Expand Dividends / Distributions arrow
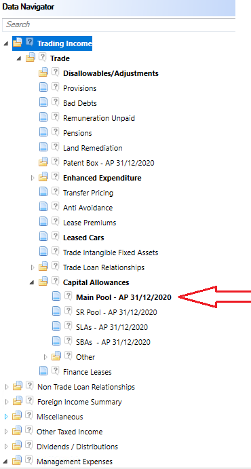The width and height of the screenshot is (251, 469). [7, 447]
